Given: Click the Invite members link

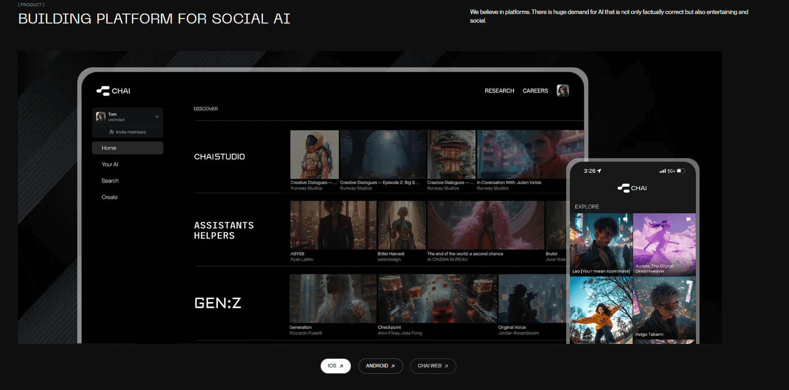Looking at the screenshot, I should coord(131,132).
